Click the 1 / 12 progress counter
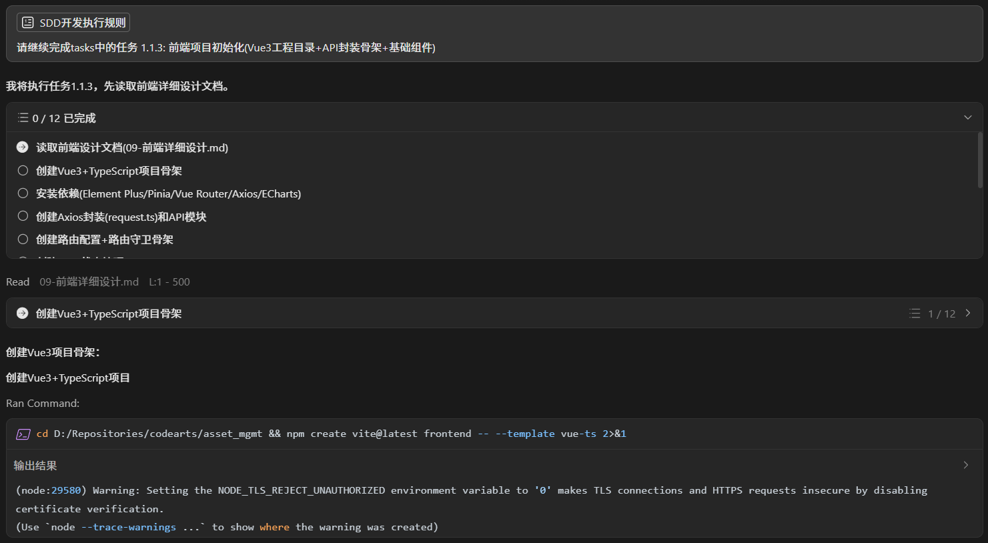This screenshot has height=543, width=988. [x=942, y=314]
